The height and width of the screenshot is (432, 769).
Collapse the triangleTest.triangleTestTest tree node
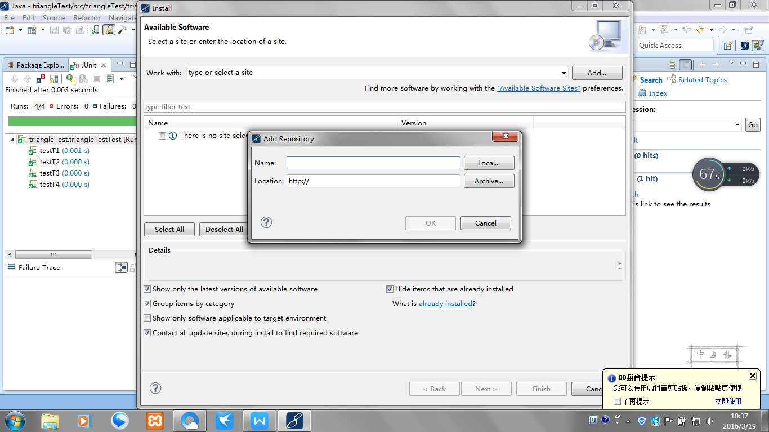pos(12,139)
